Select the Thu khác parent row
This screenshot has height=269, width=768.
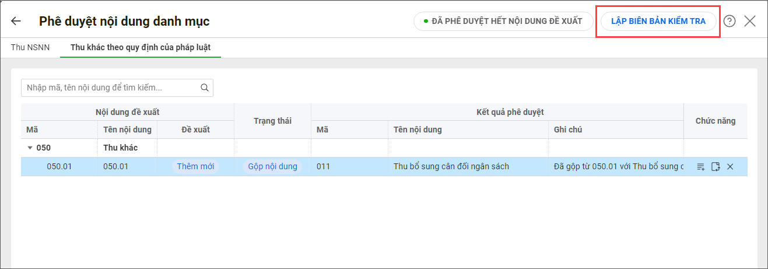(x=120, y=148)
